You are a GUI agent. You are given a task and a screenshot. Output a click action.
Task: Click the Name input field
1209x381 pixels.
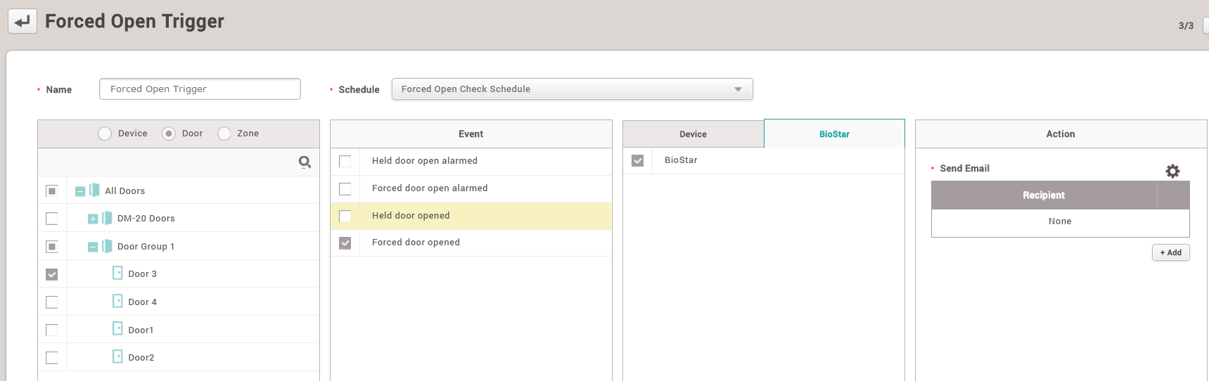[x=200, y=89]
